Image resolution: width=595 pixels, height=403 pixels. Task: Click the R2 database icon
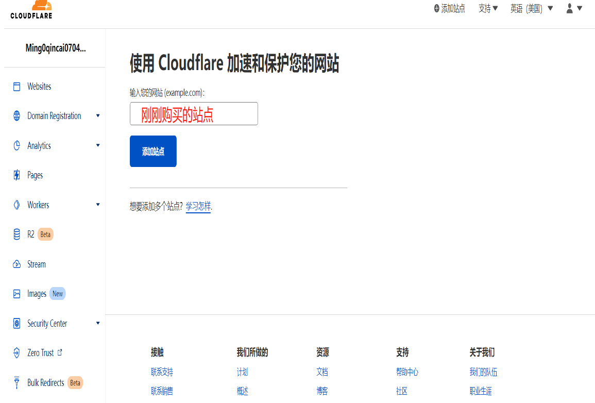coord(16,234)
